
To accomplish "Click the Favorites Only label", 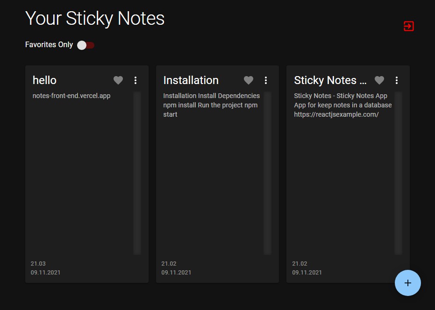I will pos(49,45).
